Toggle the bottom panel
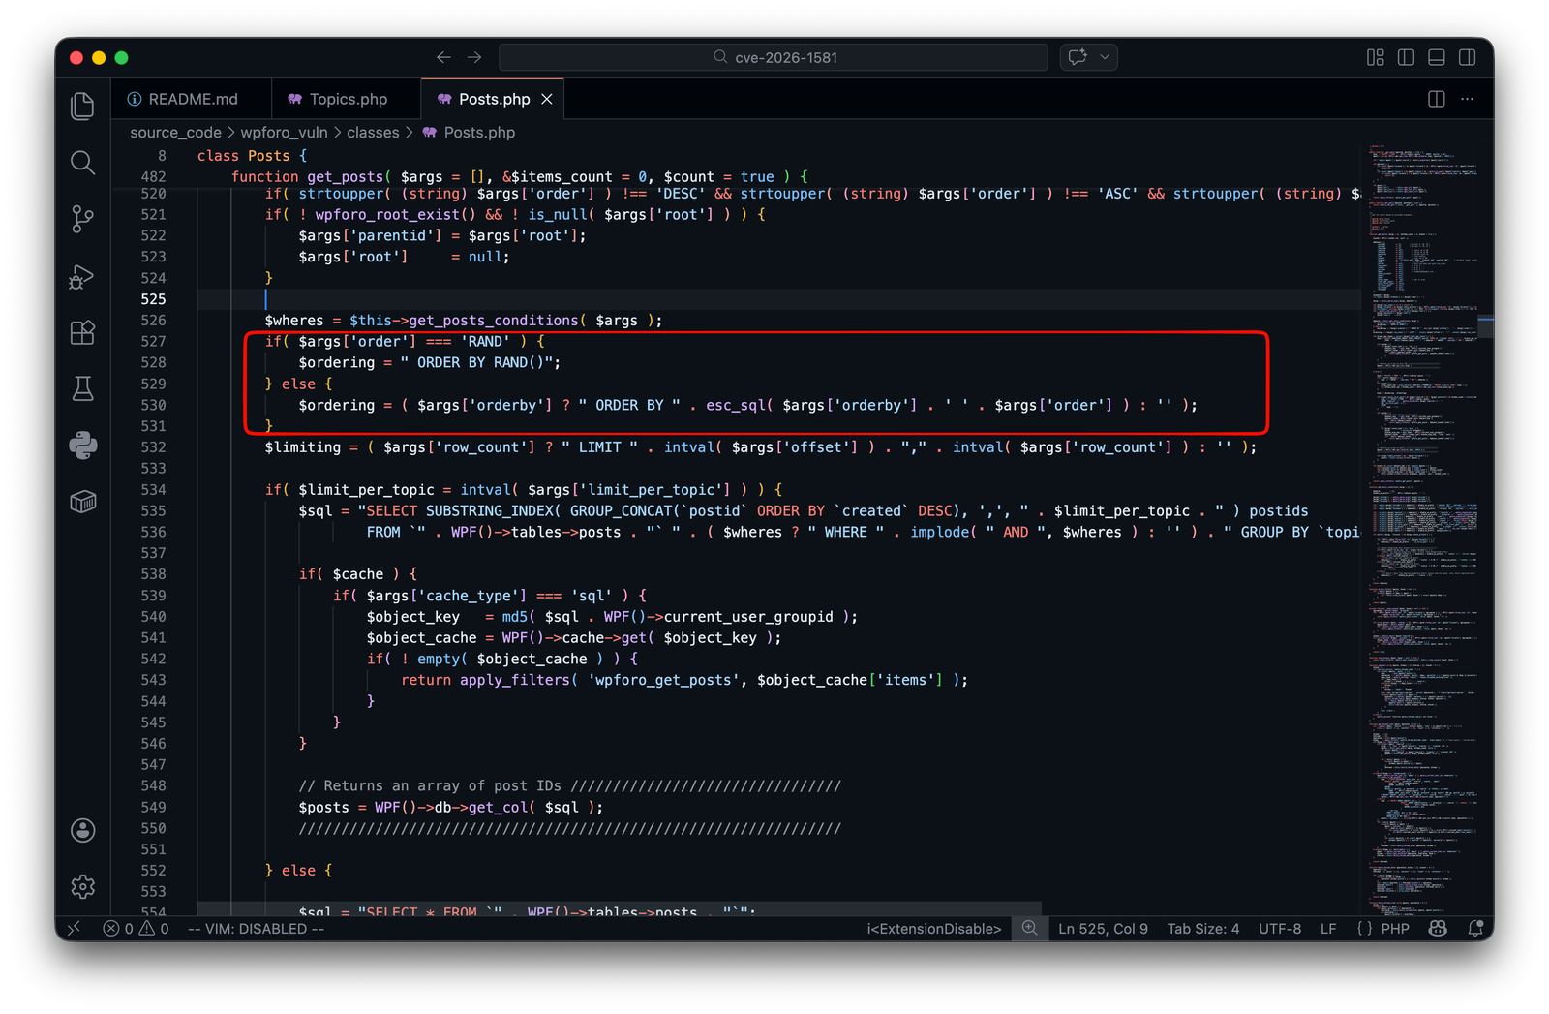Screen dimensions: 1549x1014 point(1437,57)
